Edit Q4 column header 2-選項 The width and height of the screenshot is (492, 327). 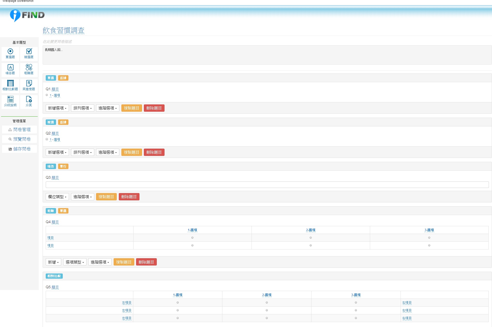click(x=311, y=230)
